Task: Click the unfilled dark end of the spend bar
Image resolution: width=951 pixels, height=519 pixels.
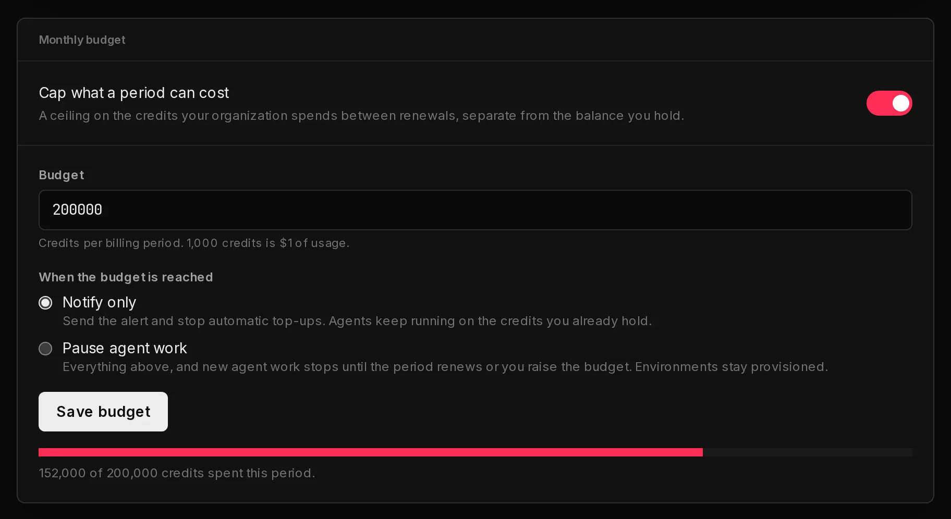Action: click(x=808, y=452)
